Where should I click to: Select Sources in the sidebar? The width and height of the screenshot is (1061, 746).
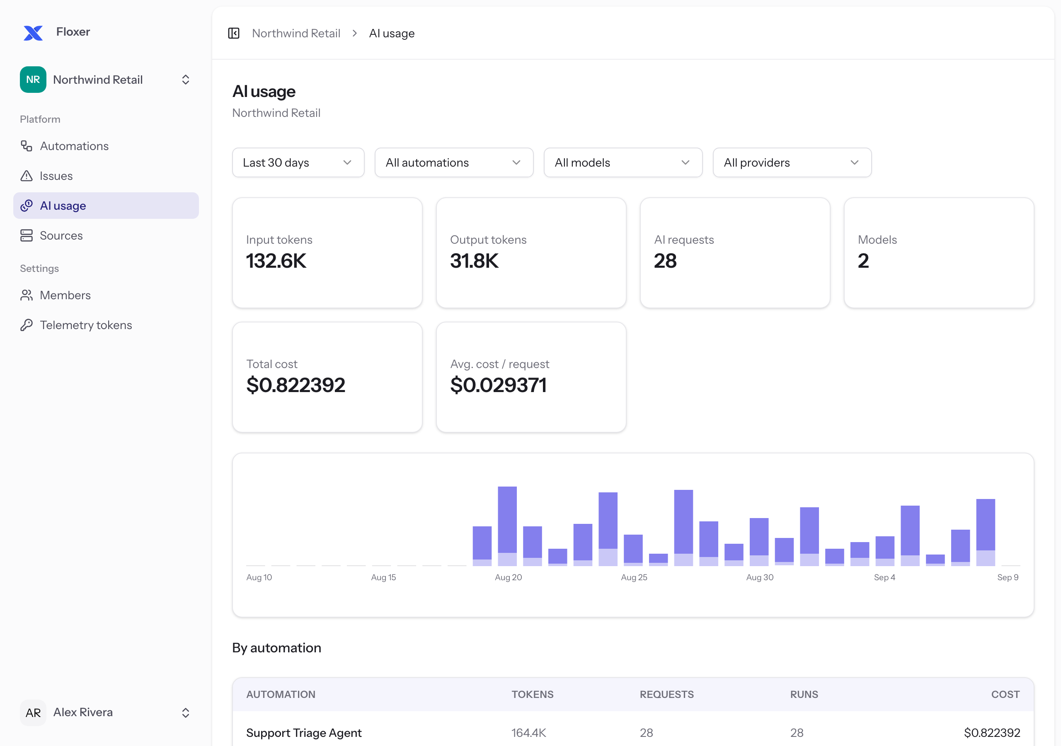106,236
